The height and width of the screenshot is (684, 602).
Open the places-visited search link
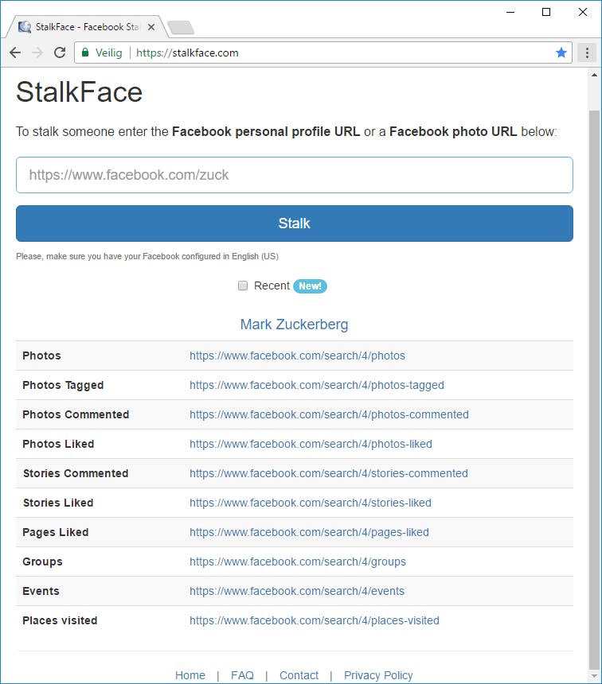click(x=314, y=620)
